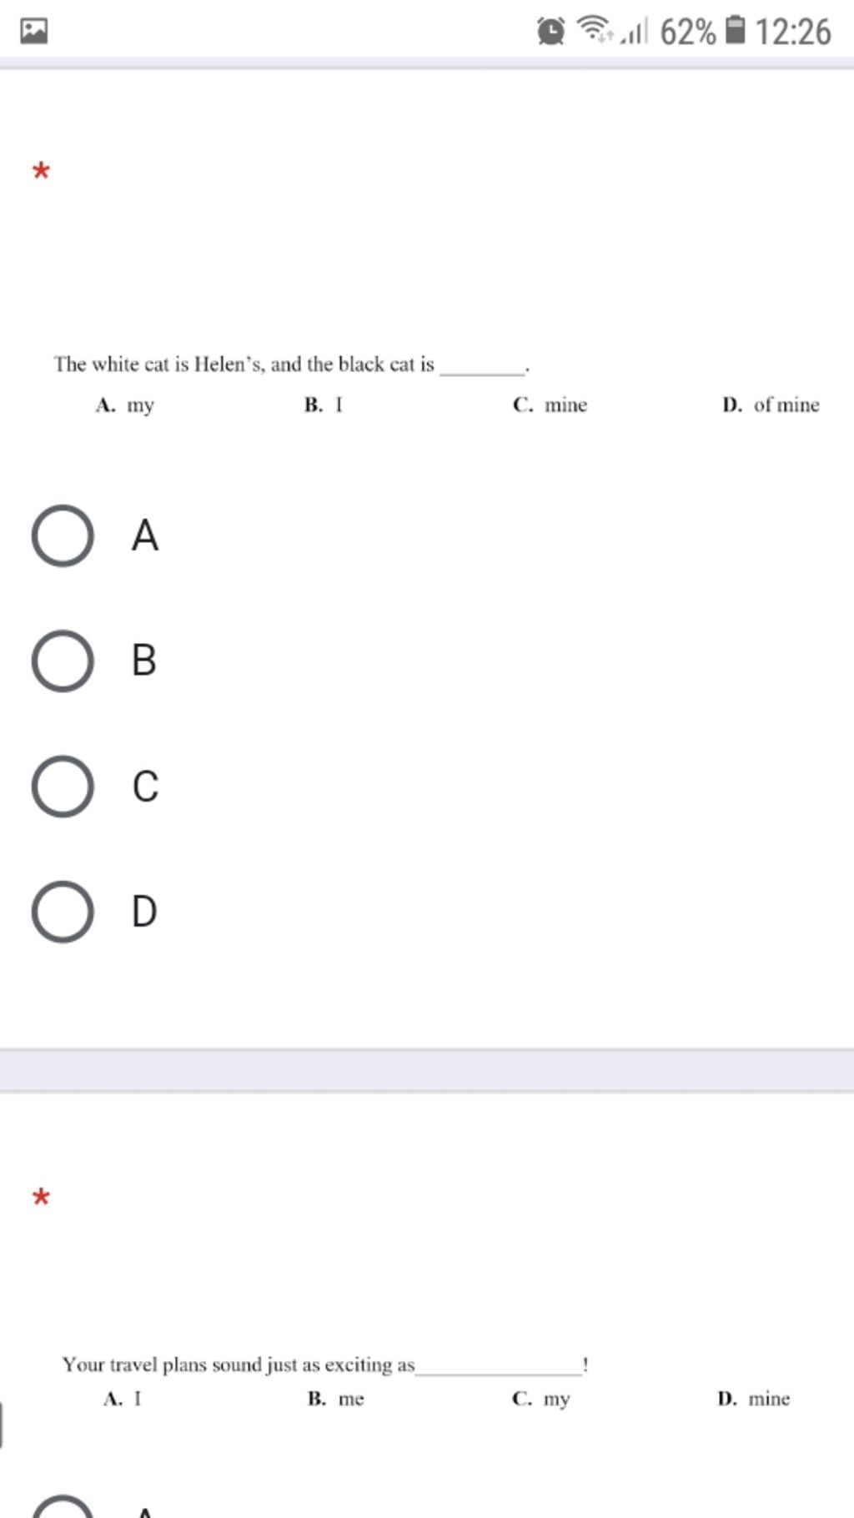Select partially visible option A for travel question

click(63, 1506)
